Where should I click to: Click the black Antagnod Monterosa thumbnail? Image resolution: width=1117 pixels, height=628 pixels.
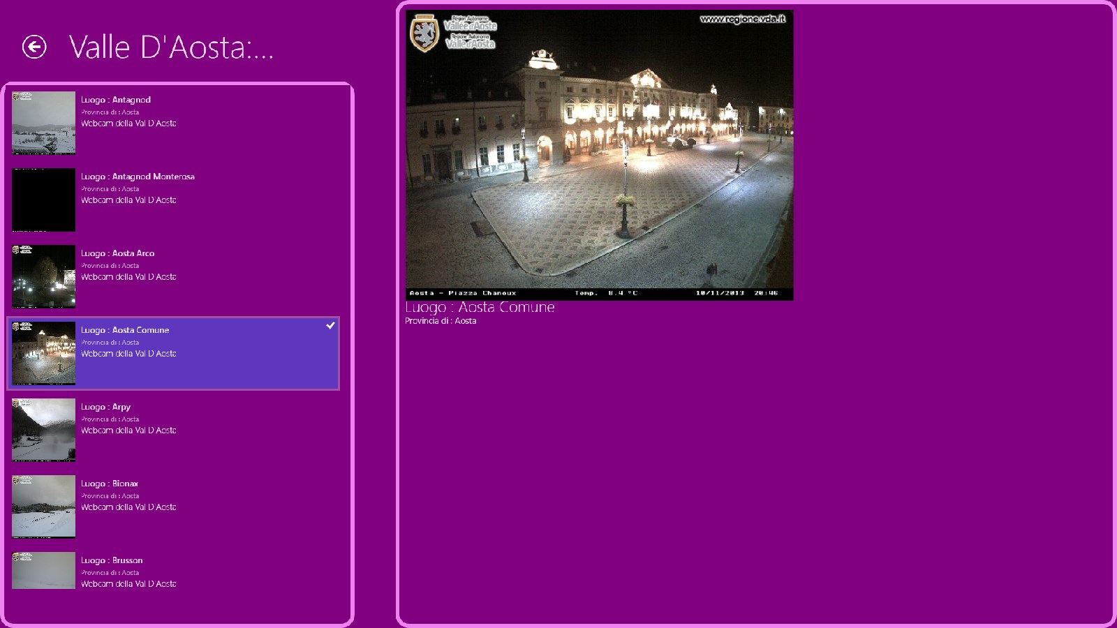coord(43,200)
